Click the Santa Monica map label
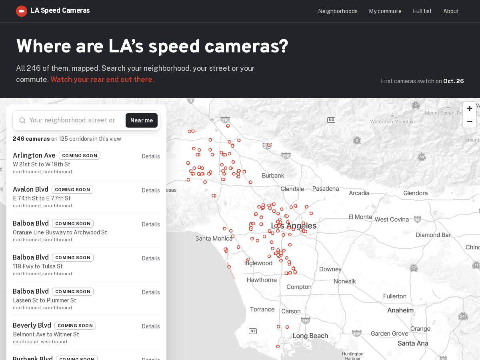 [214, 238]
